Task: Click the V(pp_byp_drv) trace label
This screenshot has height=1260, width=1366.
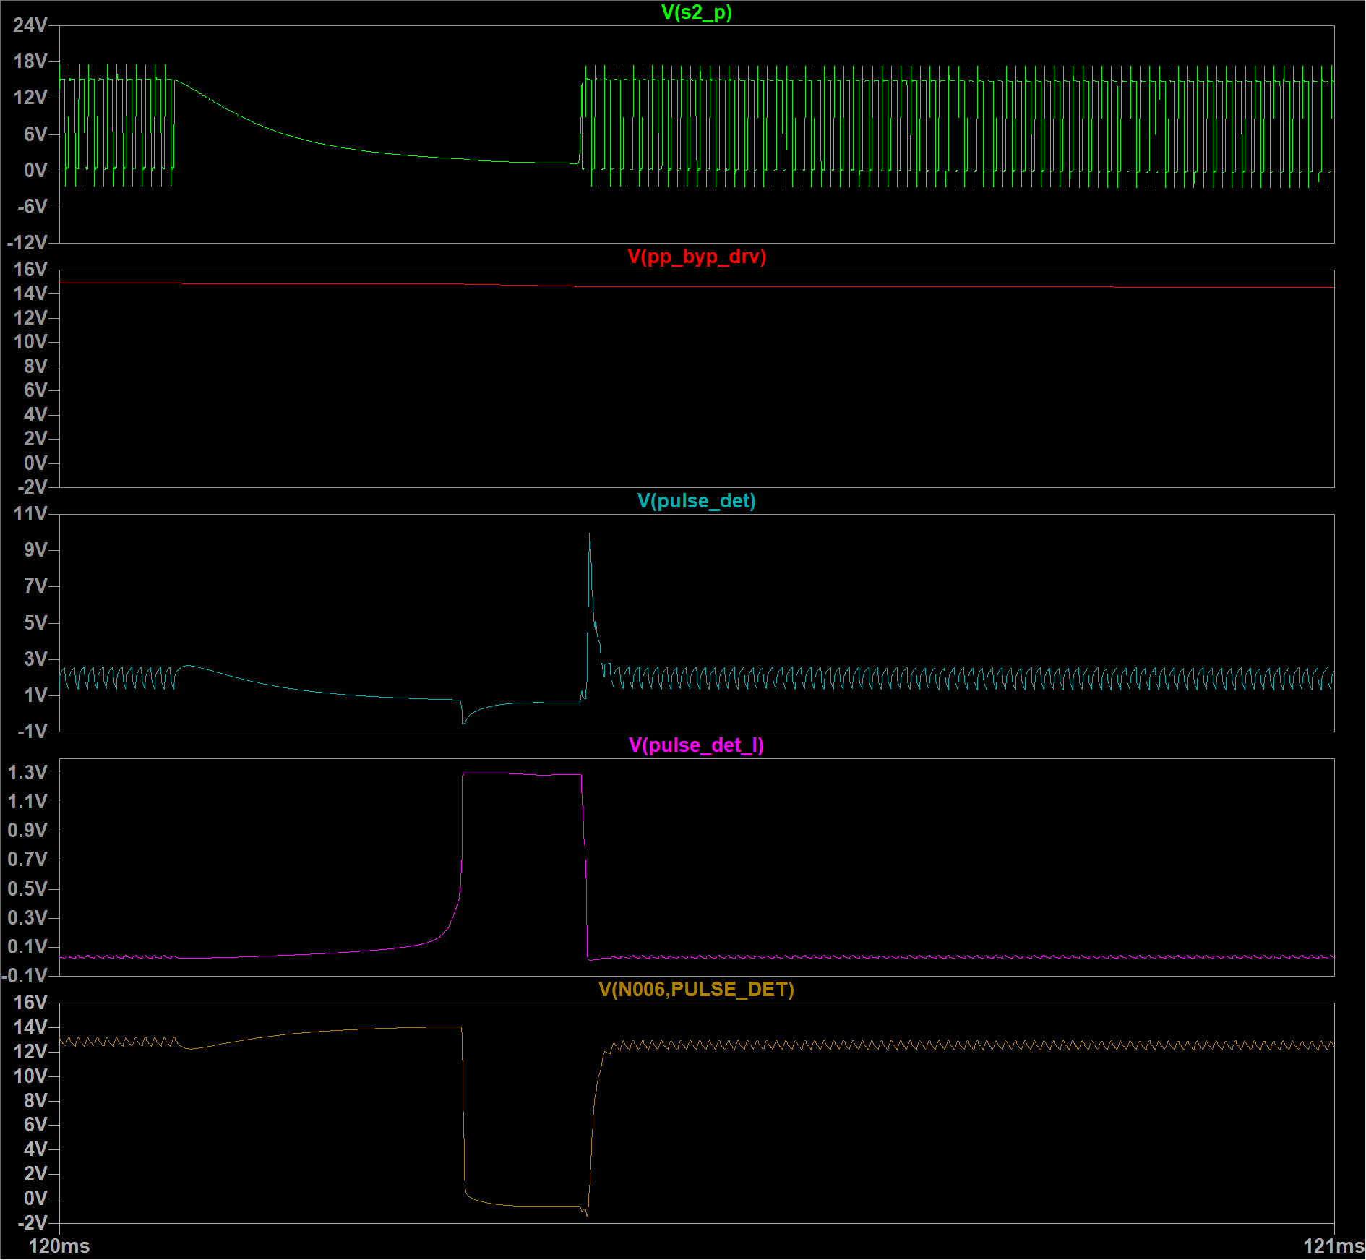Action: click(697, 257)
